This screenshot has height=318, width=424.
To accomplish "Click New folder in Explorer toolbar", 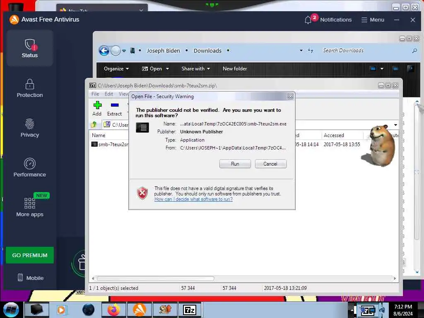I will click(235, 69).
